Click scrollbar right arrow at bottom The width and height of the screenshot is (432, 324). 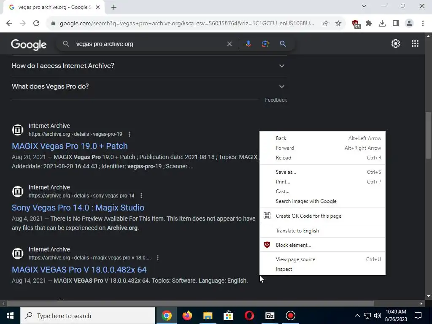point(421,304)
